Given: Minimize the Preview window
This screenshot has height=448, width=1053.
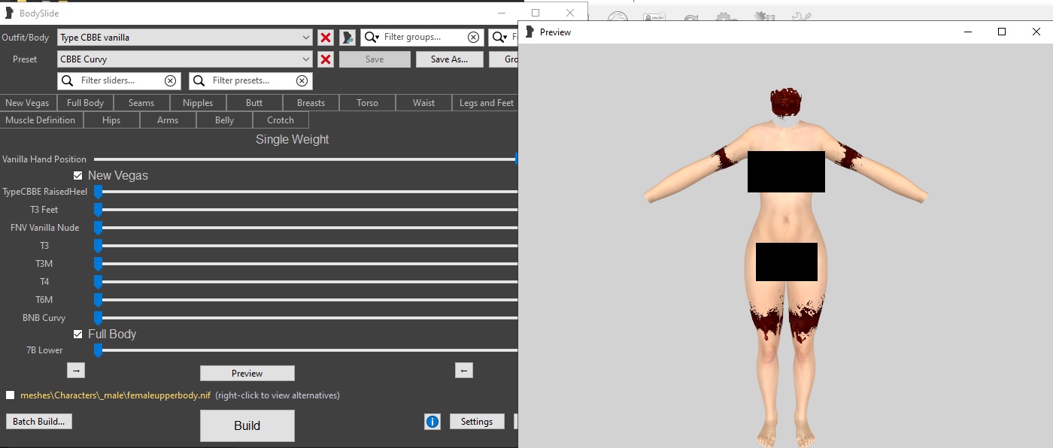Looking at the screenshot, I should tap(967, 32).
